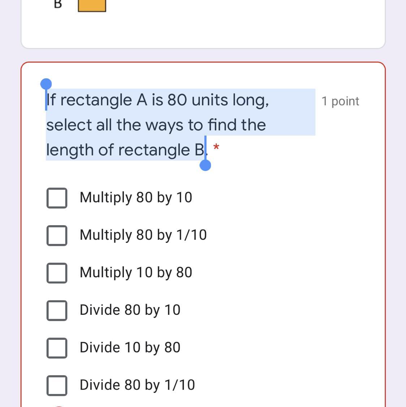Tap the top text selection handle

click(x=46, y=84)
